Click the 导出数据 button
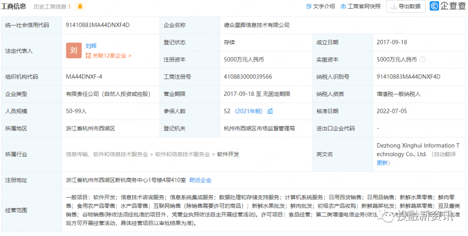The height and width of the screenshot is (236, 468). (x=406, y=6)
